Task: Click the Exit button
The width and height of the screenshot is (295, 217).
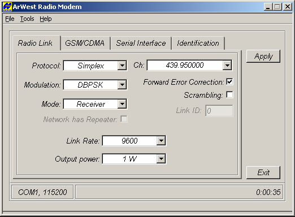Action: coord(263,172)
